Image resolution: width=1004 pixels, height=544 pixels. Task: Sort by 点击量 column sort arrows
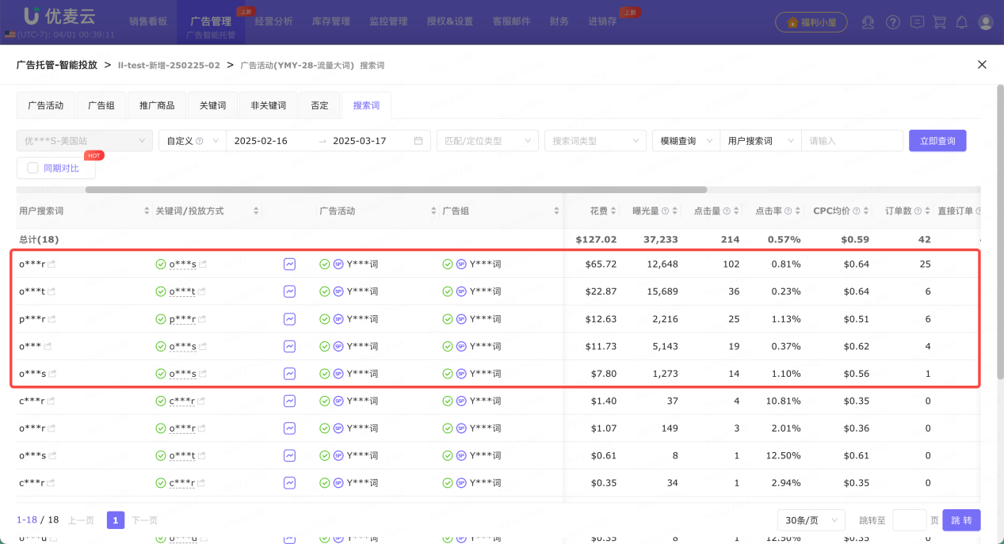coord(737,211)
